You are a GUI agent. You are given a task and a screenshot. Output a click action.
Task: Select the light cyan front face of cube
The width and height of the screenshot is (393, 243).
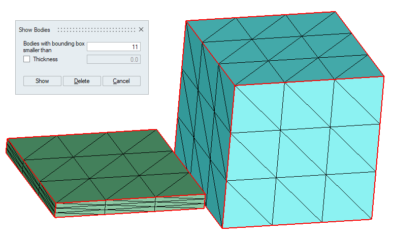[305, 152]
